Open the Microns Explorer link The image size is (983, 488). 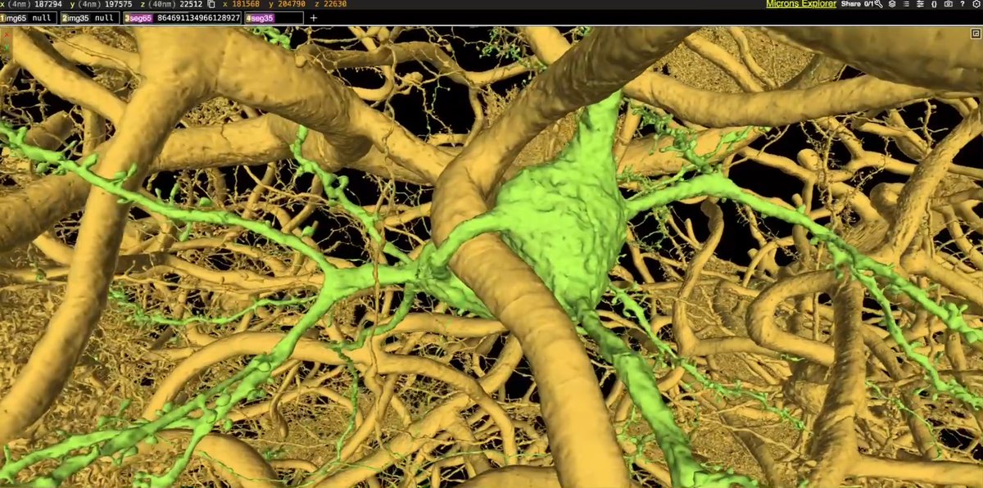[801, 4]
